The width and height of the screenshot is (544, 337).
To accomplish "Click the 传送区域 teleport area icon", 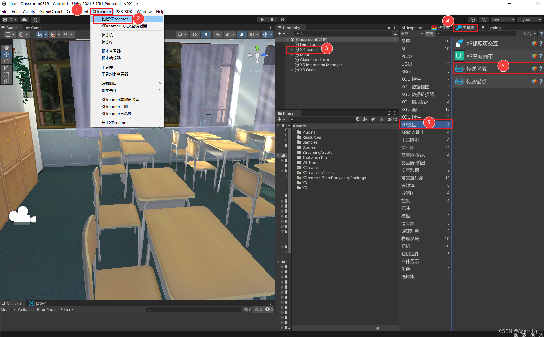I will [x=459, y=69].
